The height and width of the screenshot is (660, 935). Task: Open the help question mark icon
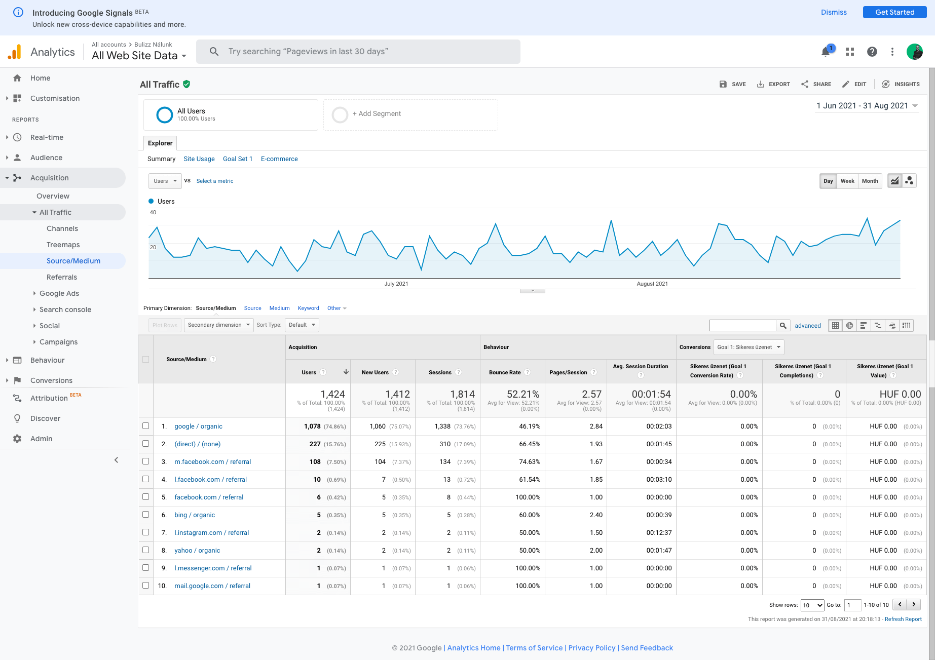[872, 52]
